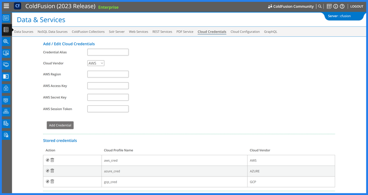Select Cloud Credentials tab

point(212,32)
